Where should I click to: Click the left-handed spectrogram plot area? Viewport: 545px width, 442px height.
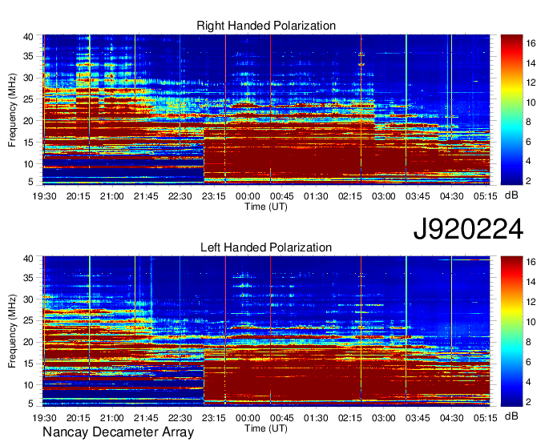pos(266,331)
